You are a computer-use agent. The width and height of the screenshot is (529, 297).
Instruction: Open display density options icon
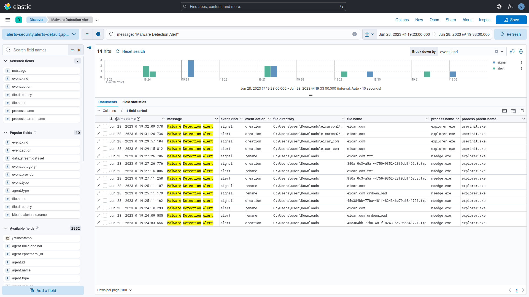click(x=513, y=111)
